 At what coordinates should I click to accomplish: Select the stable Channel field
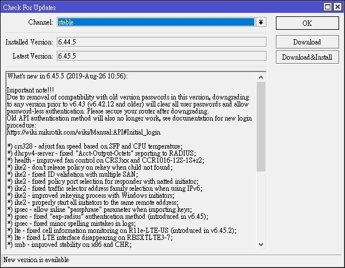click(x=156, y=22)
